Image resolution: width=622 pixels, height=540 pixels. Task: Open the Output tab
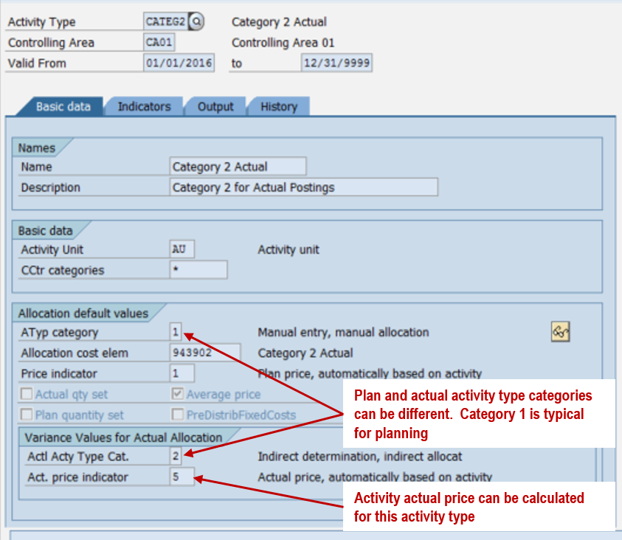point(215,107)
